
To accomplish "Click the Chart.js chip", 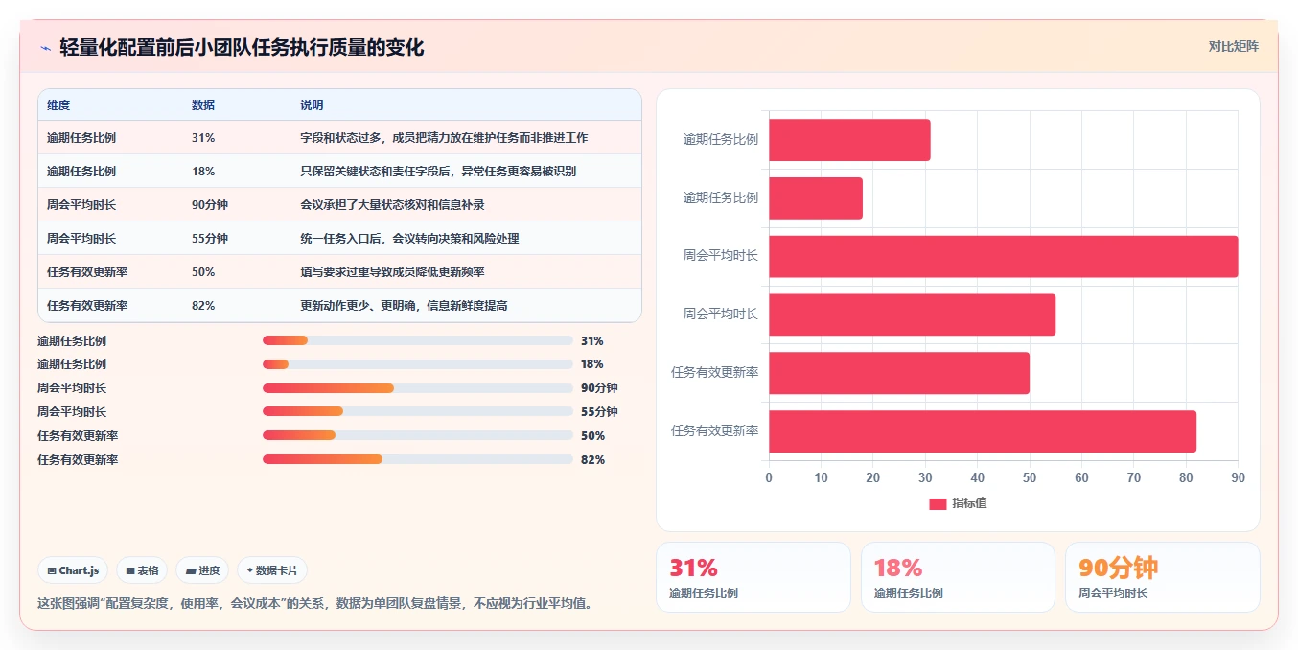I will (73, 570).
